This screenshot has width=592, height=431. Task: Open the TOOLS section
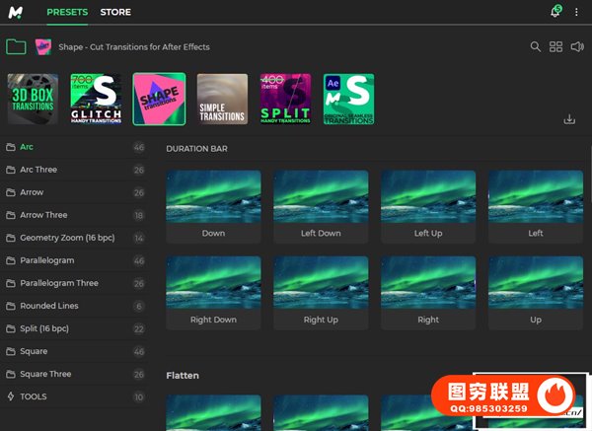pos(34,396)
